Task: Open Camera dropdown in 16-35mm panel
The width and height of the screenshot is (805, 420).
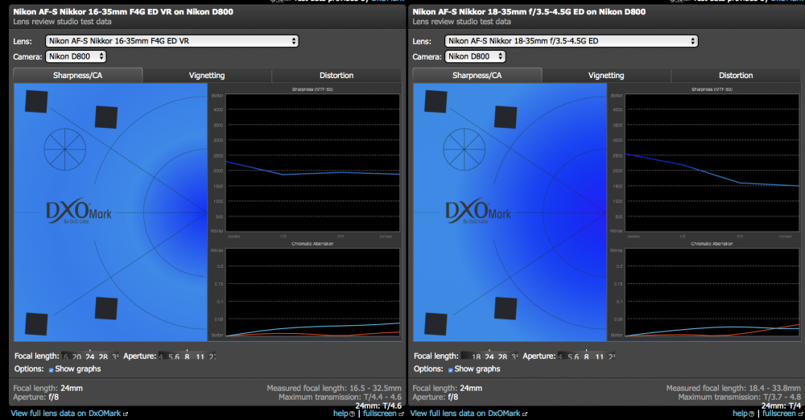Action: click(76, 56)
